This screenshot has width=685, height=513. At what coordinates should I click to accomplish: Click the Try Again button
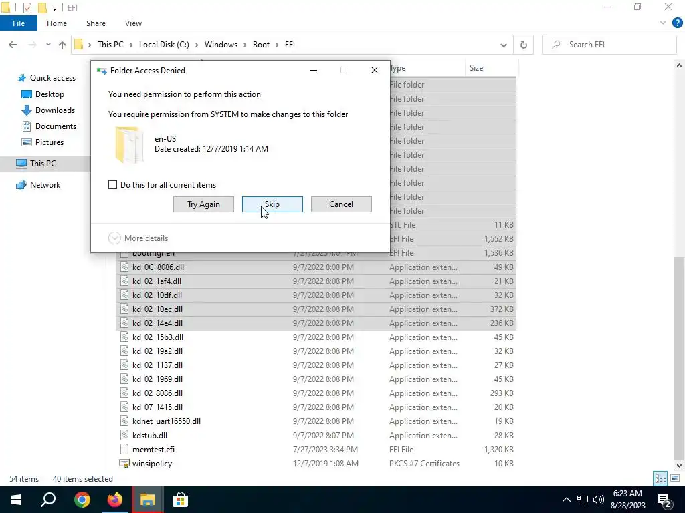[x=203, y=204]
